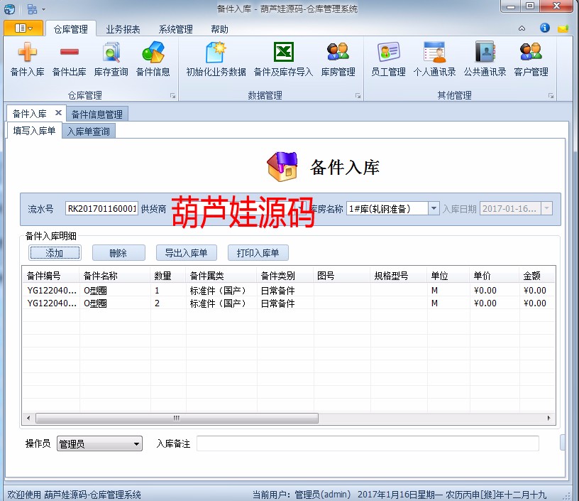Screen dimensions: 579x501
Task: Open 备件入库 ribbon icon
Action: [28, 60]
